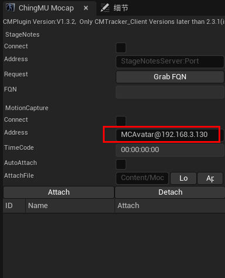Click the pencil icon on 细节 tab
The image size is (225, 278).
pyautogui.click(x=105, y=8)
